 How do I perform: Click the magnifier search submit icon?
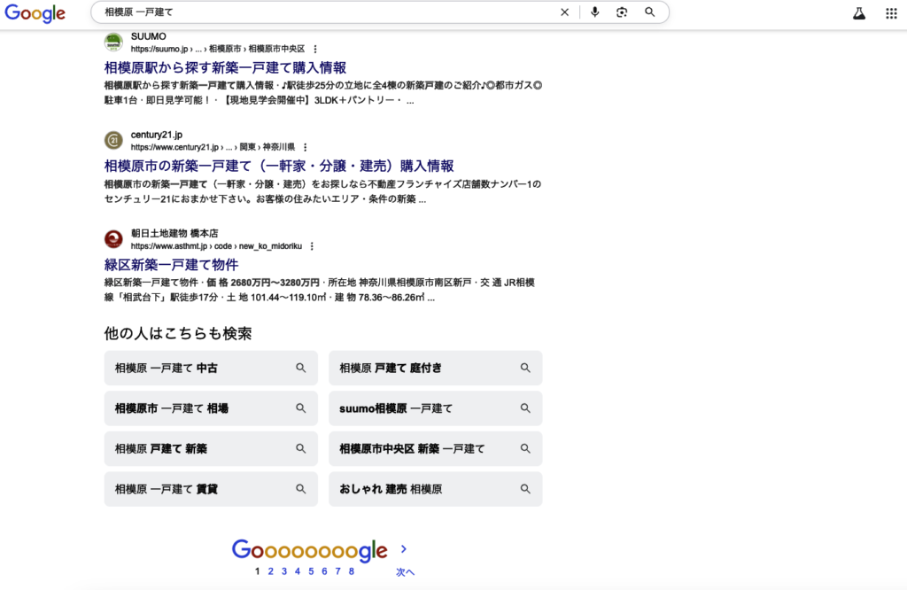pos(650,12)
